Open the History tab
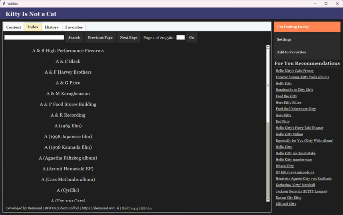 52,27
